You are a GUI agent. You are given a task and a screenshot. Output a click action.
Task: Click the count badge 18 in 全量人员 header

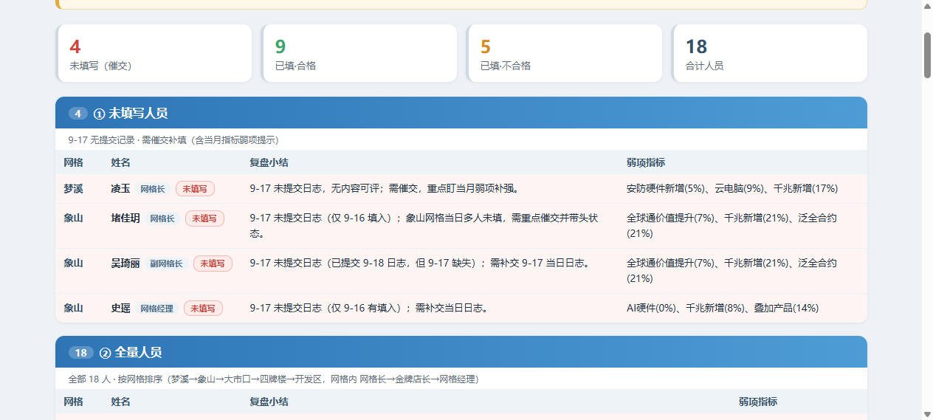coord(81,353)
